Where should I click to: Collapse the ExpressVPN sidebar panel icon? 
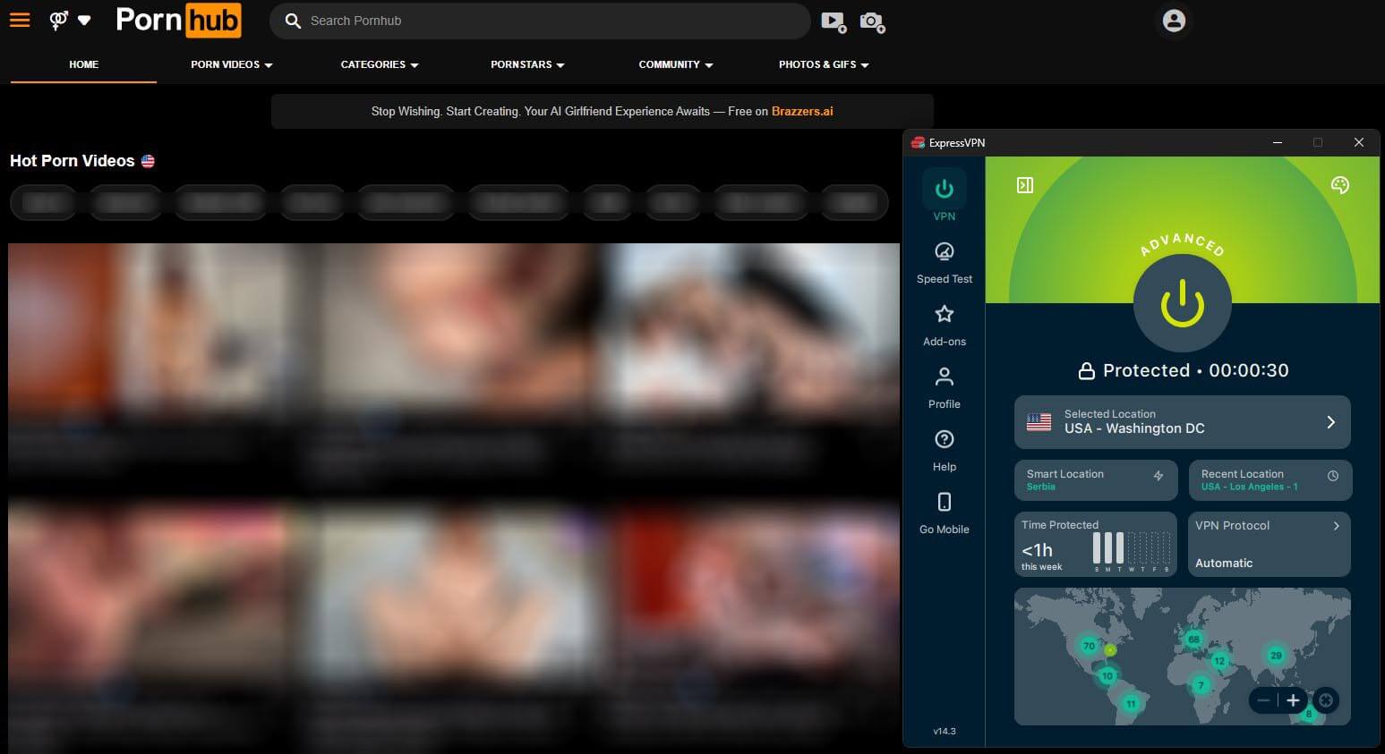[1025, 185]
